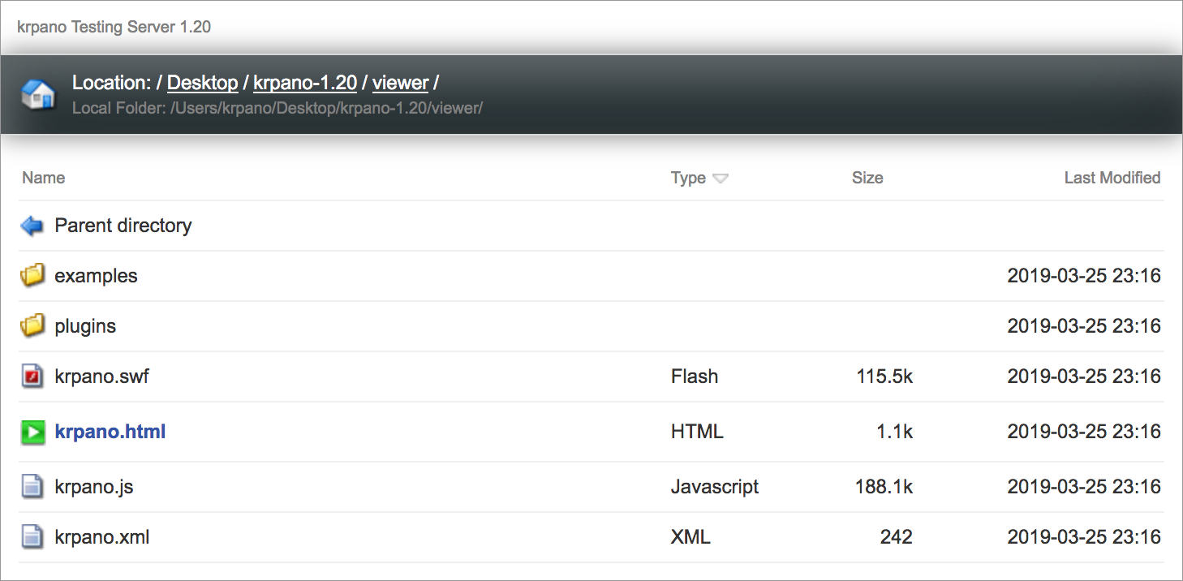Sort by the Name column header
The image size is (1183, 581).
point(44,178)
